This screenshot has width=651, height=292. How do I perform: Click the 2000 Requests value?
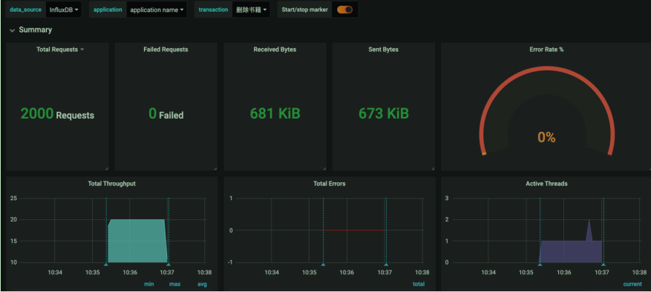[x=57, y=113]
